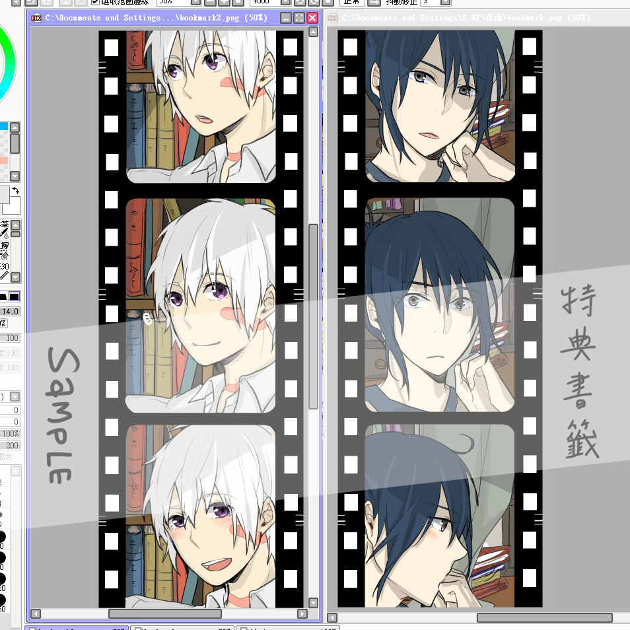Pick the salmon pink swatch in the swatch palette
The image size is (630, 630).
pos(3,160)
